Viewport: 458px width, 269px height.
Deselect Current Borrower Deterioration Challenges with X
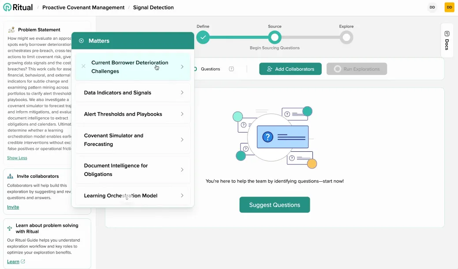pos(83,67)
